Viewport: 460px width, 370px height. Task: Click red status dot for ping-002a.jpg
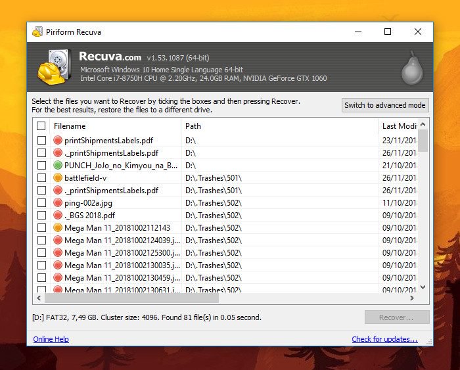pos(58,203)
